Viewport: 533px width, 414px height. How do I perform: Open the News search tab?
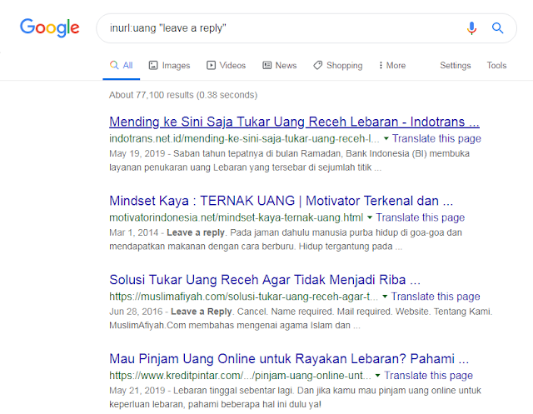click(x=280, y=65)
